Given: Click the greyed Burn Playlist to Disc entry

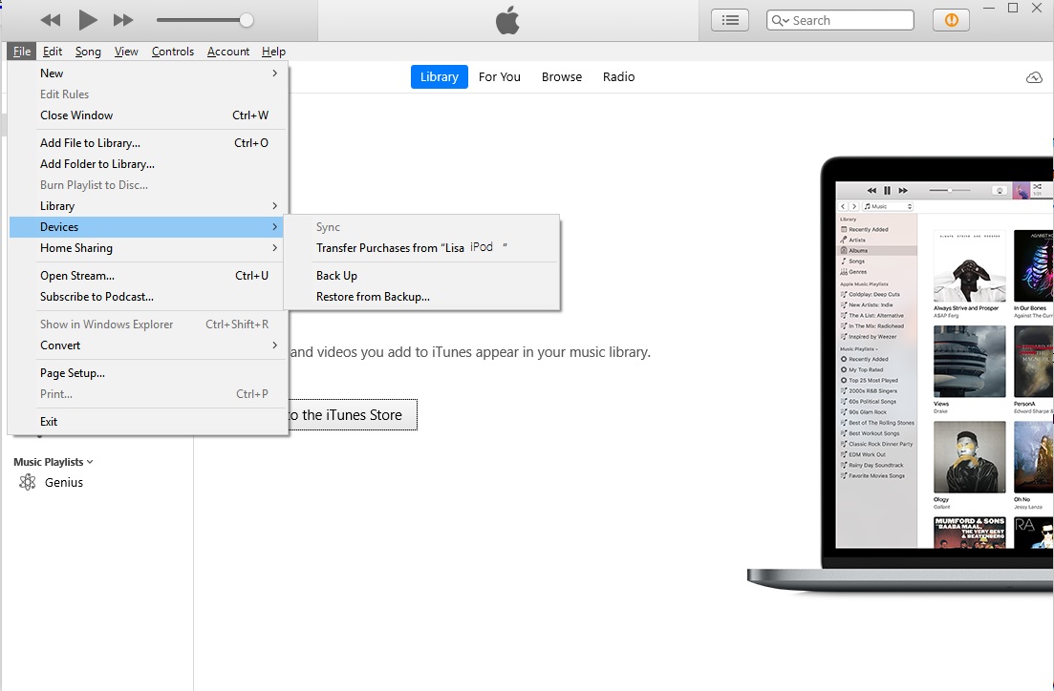Looking at the screenshot, I should coord(148,184).
